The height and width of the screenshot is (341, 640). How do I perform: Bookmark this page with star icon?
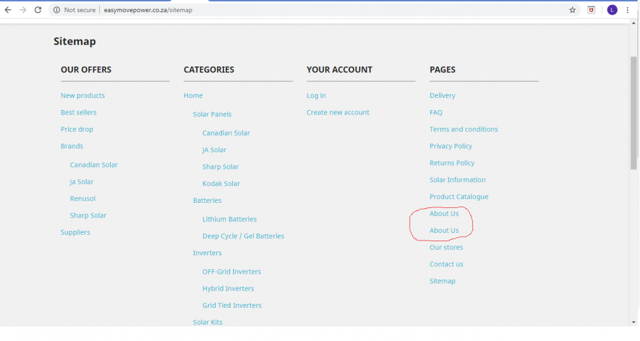[572, 10]
